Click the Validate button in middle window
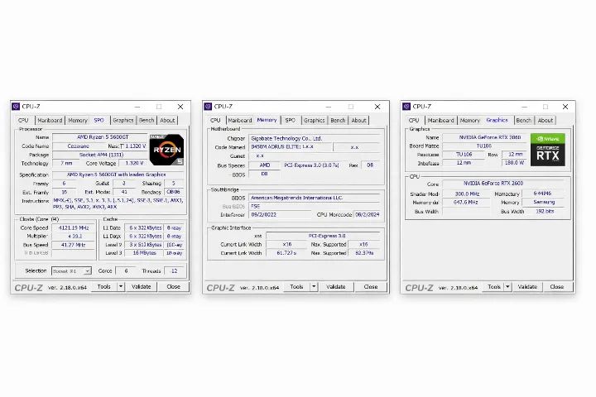Image resolution: width=596 pixels, height=397 pixels. (335, 286)
